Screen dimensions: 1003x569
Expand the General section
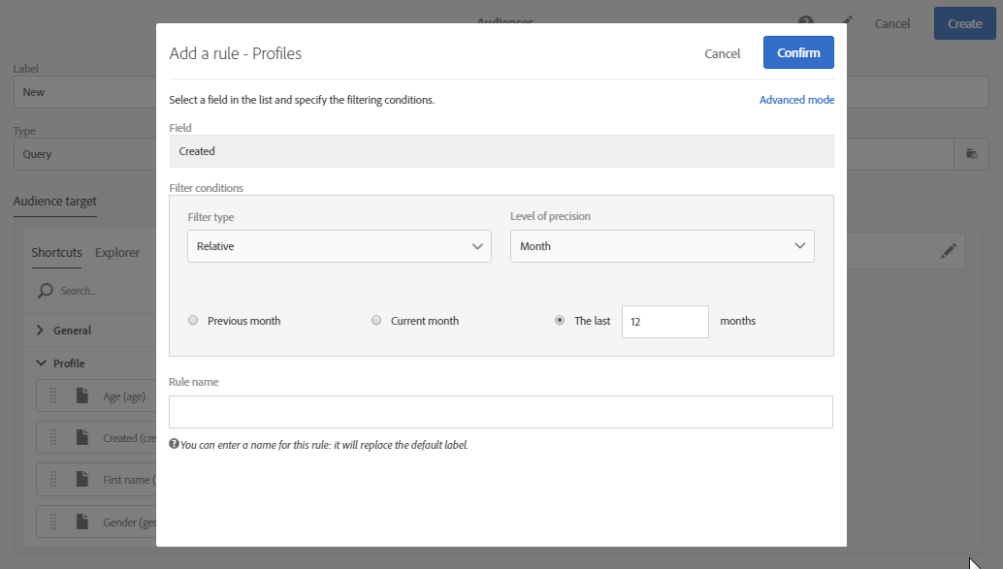[40, 331]
